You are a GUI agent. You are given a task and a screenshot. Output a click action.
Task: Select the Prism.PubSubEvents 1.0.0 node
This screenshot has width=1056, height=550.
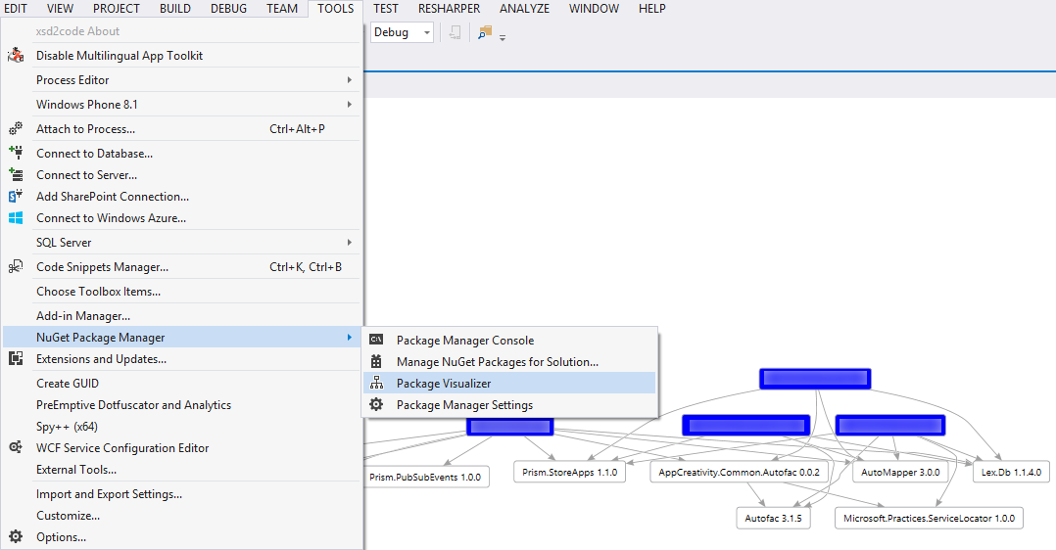coord(427,477)
